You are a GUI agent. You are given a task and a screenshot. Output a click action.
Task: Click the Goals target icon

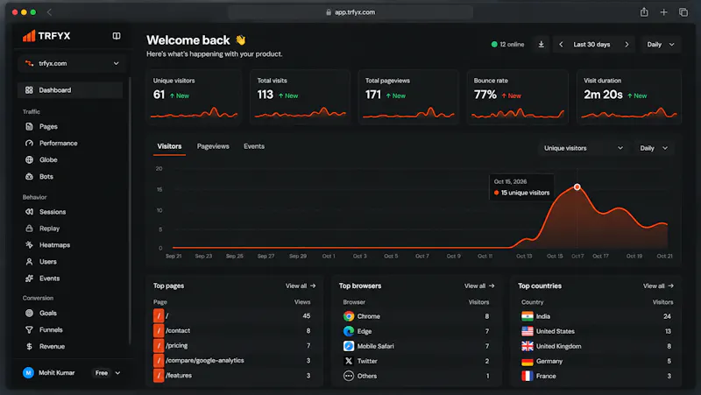[29, 313]
